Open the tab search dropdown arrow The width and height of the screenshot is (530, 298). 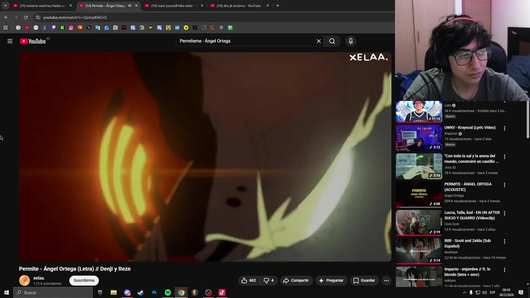point(5,5)
